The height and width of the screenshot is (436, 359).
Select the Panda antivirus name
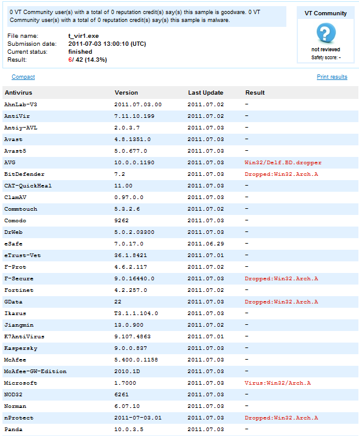(13, 430)
